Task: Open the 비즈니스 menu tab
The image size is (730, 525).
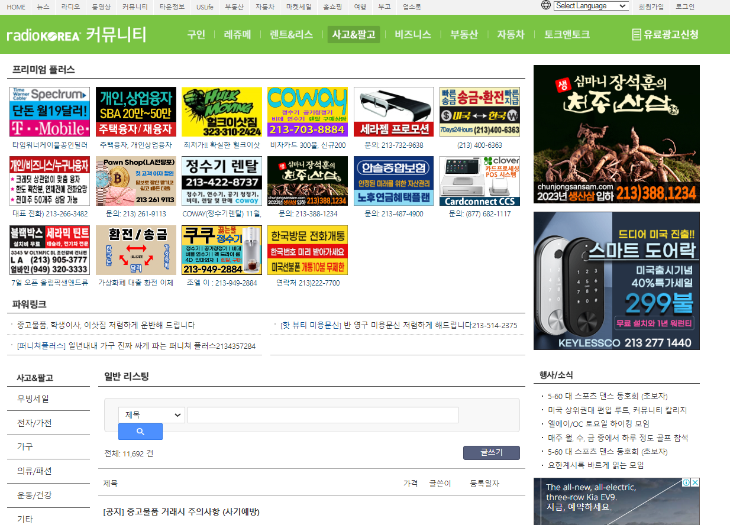Action: tap(413, 34)
